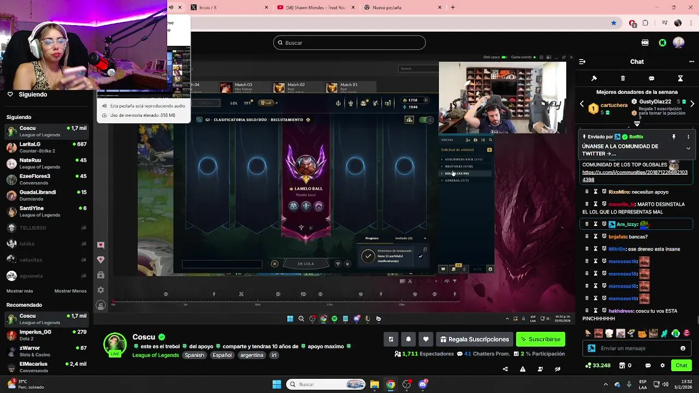Share the stream via share icon

click(x=505, y=369)
